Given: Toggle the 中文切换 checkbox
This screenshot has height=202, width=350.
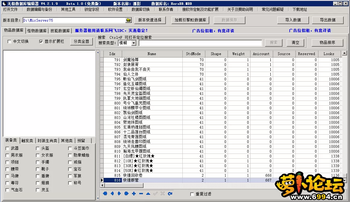Looking at the screenshot, I should coord(9,42).
